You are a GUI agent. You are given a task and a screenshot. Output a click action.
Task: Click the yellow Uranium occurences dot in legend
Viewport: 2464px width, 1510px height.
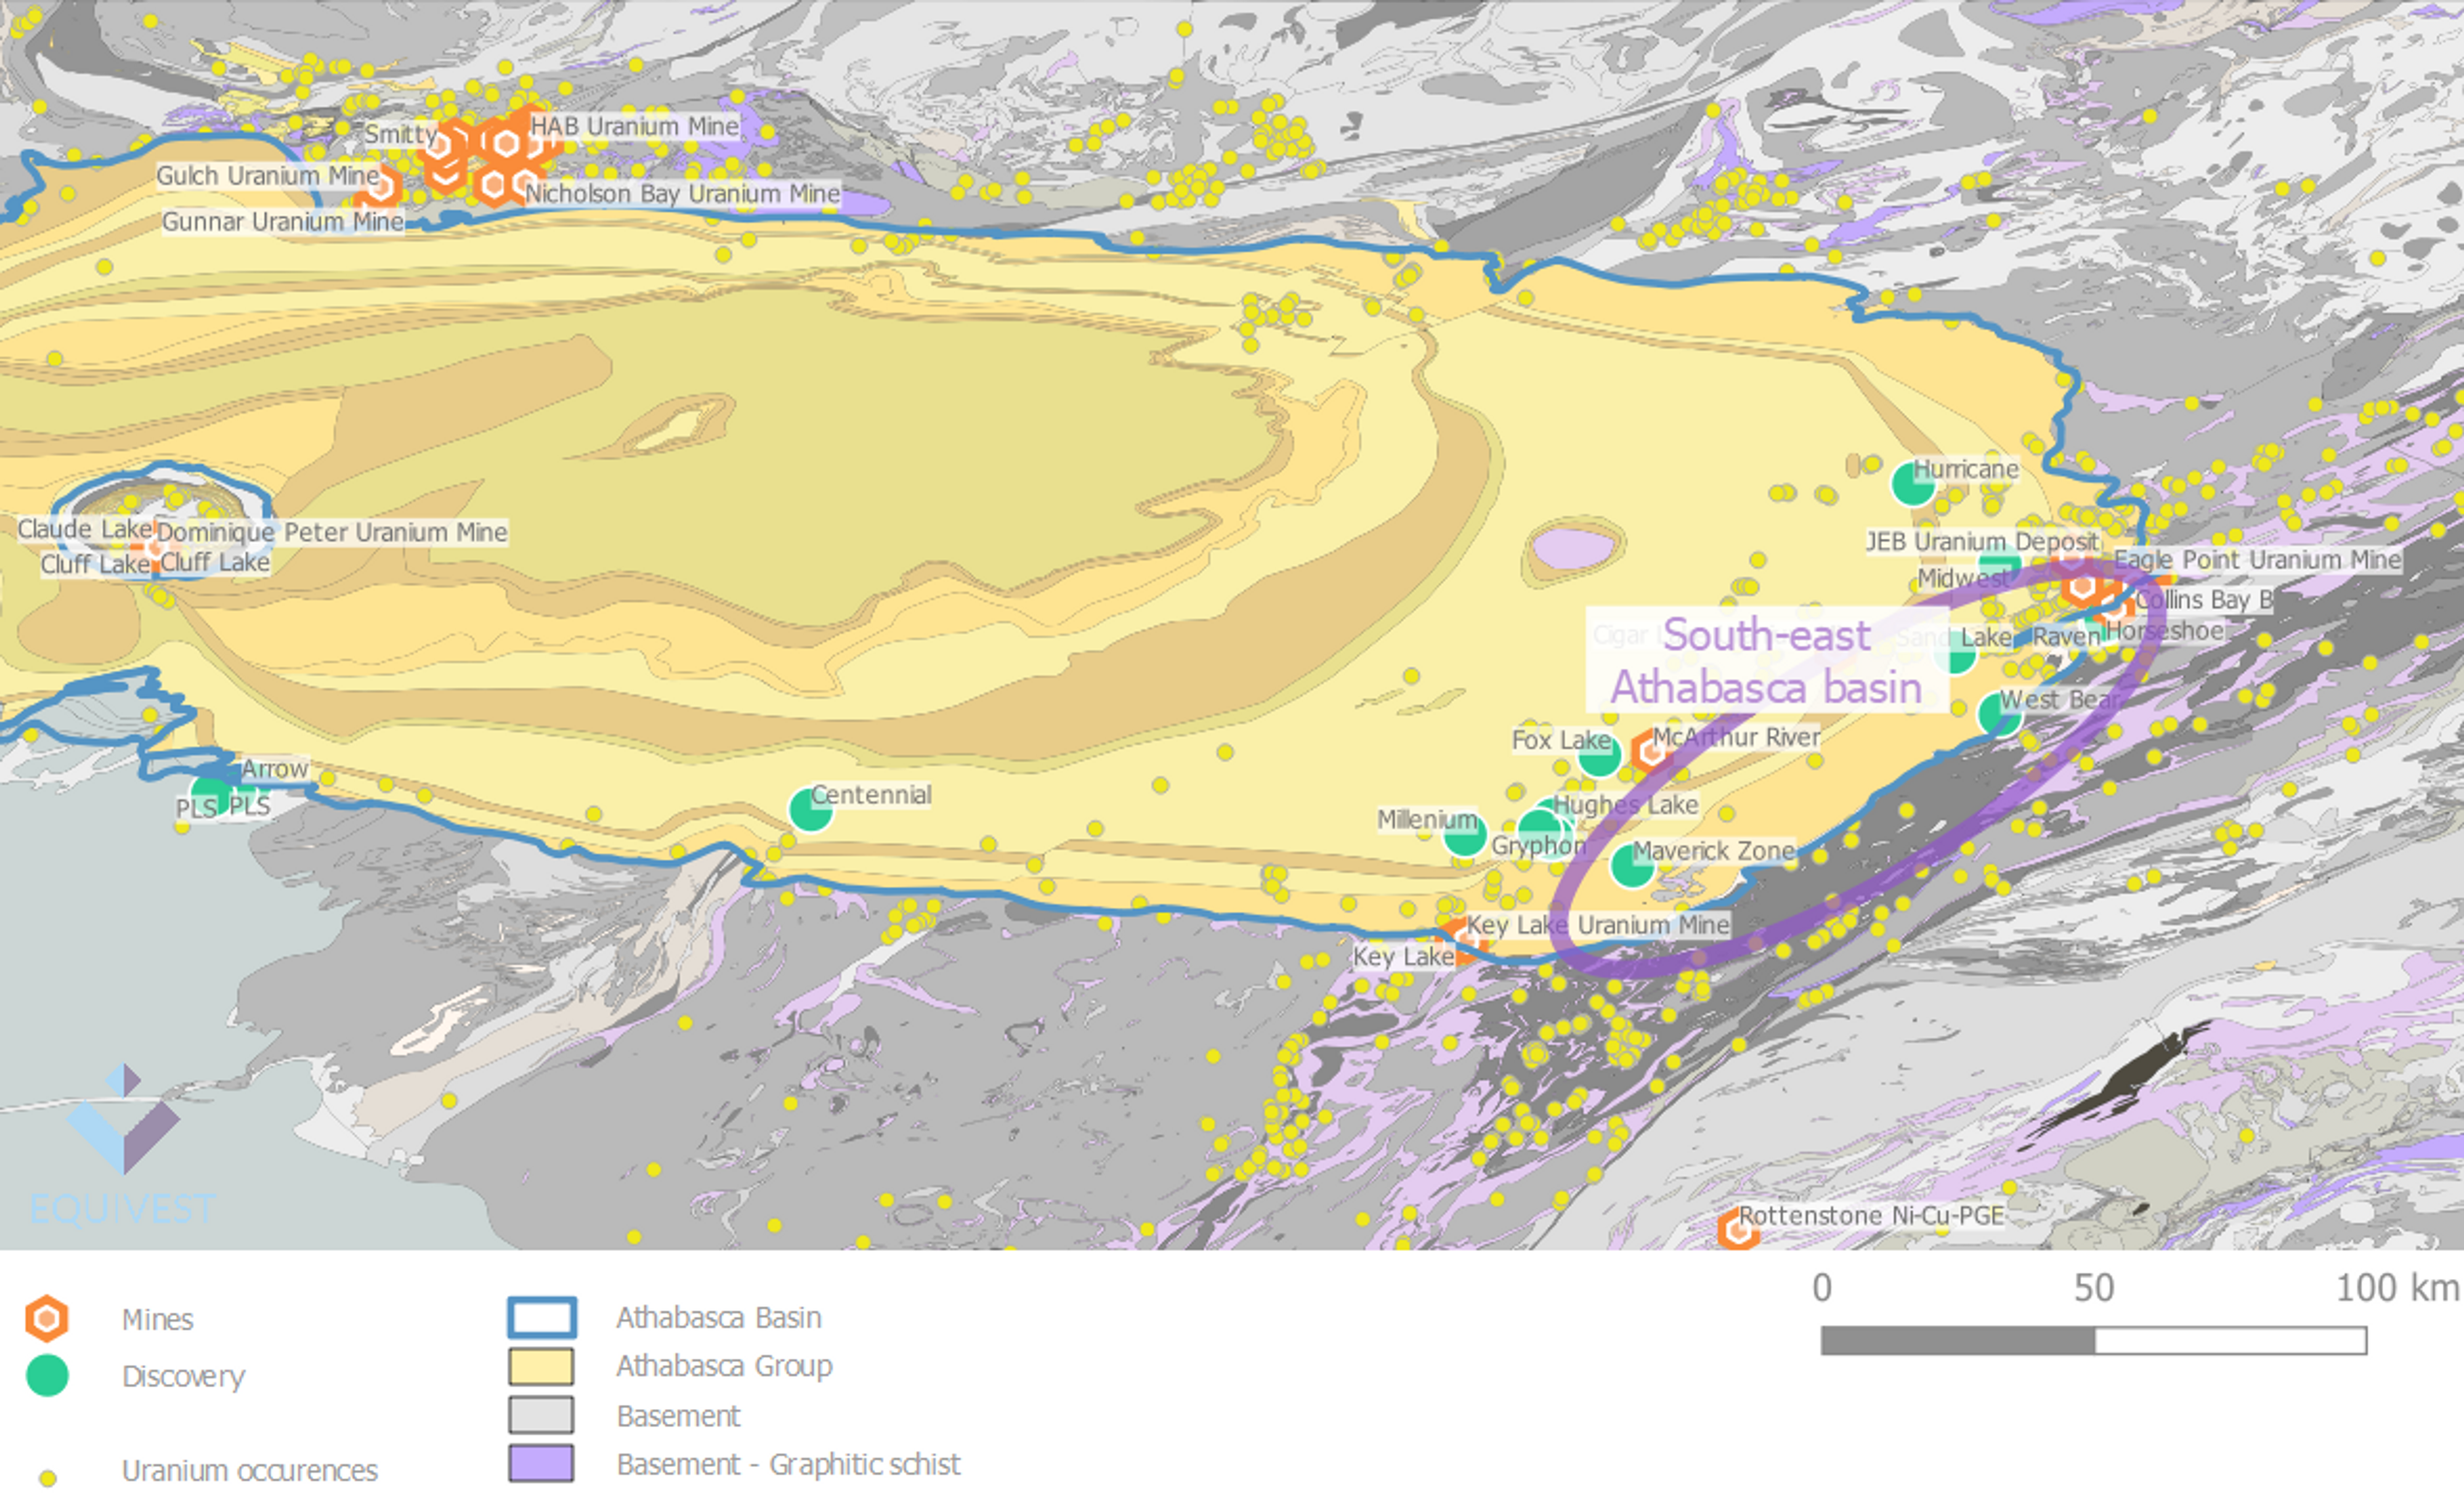(x=47, y=1478)
